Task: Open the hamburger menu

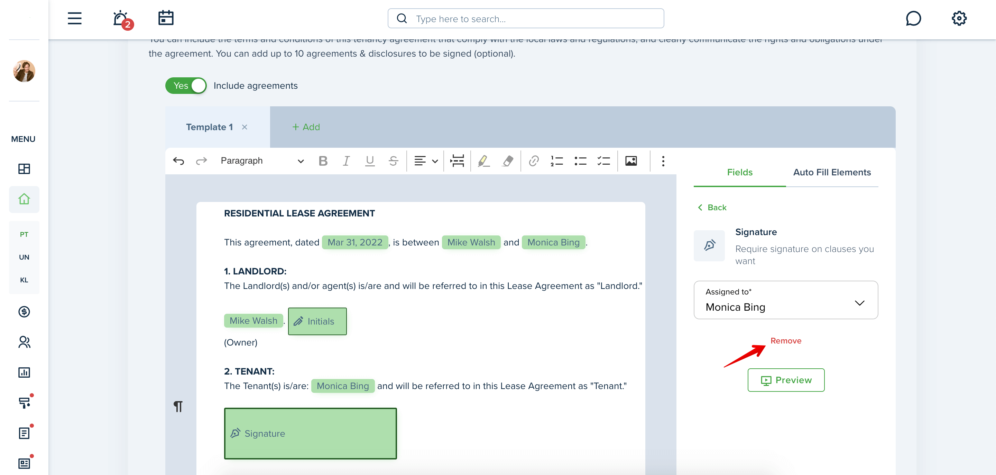Action: 75,18
